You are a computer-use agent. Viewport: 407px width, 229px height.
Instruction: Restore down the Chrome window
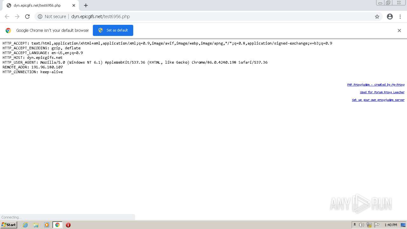tap(388, 3)
